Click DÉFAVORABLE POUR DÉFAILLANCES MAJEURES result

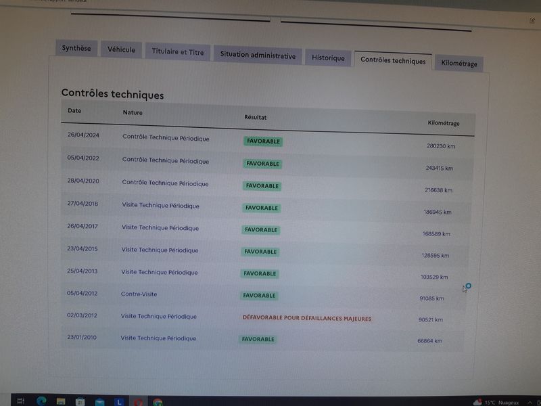pos(307,318)
